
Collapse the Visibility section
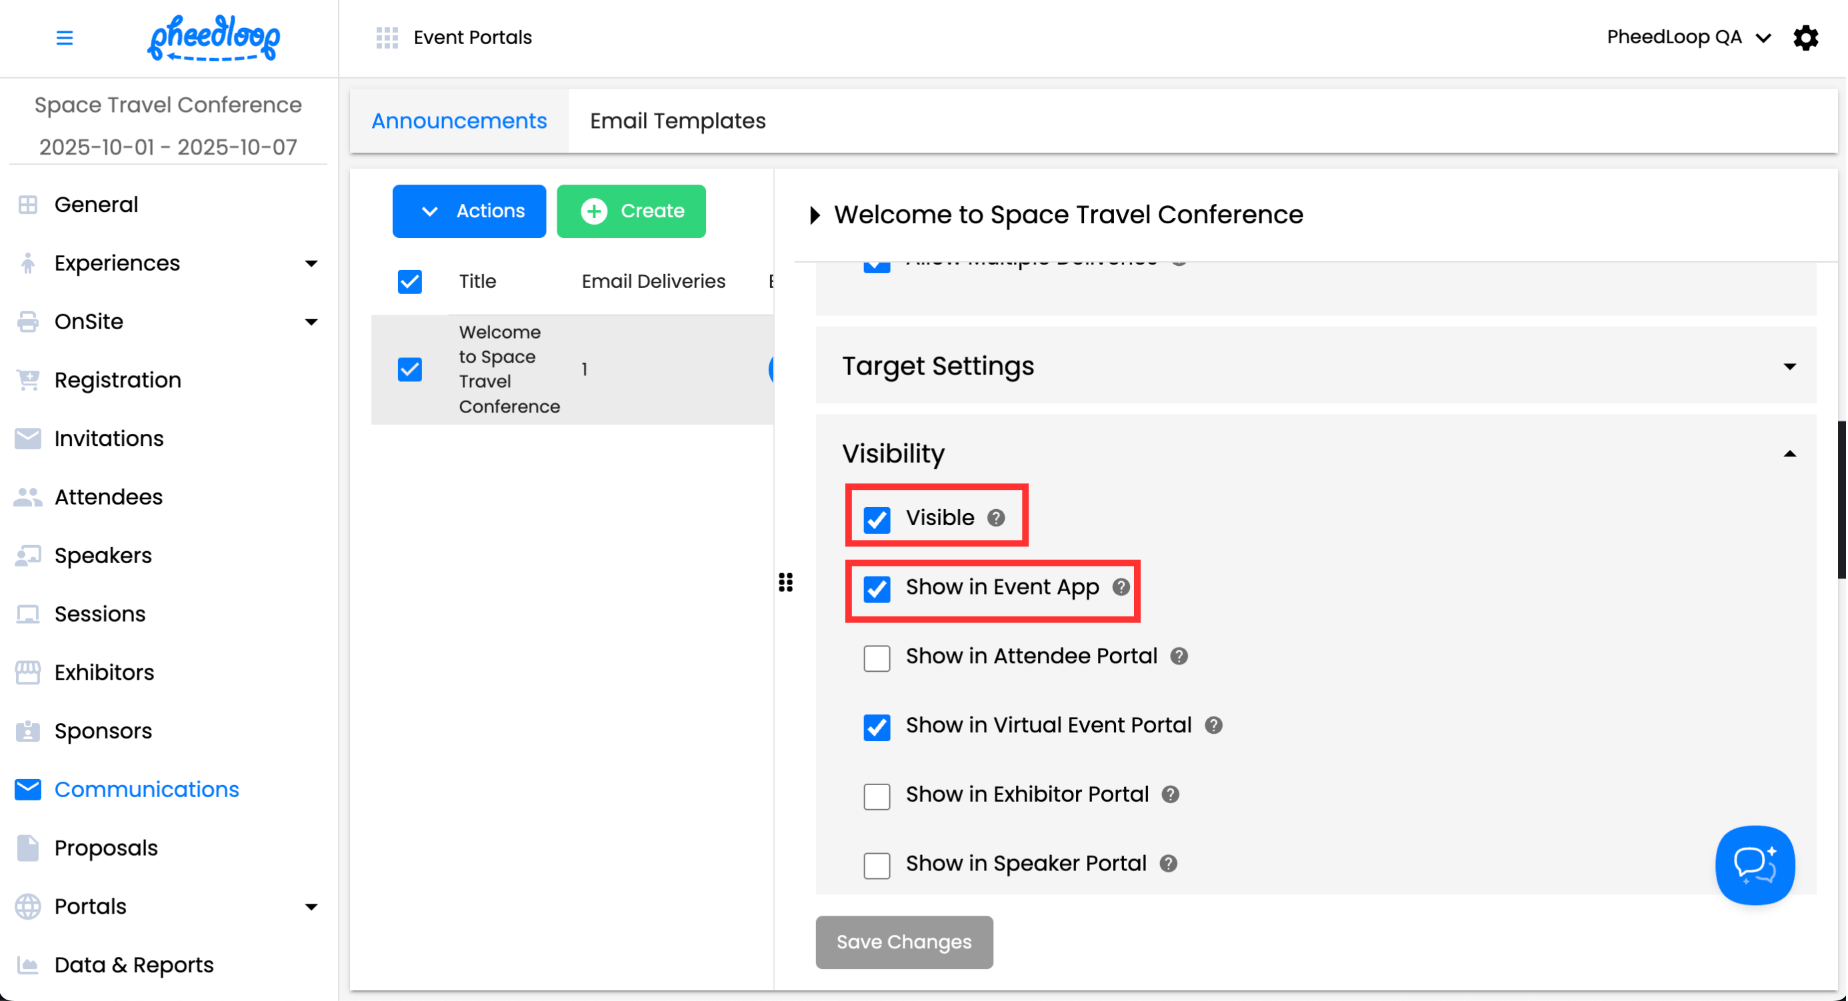1790,454
